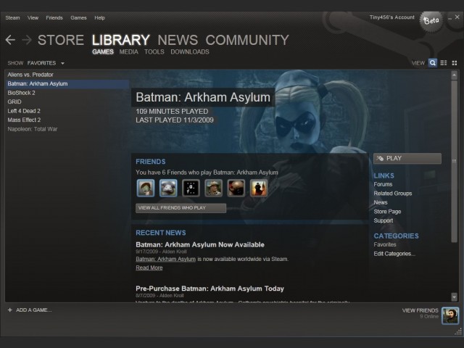
Task: Select the DOWNLOADS sub-tab
Action: (190, 51)
